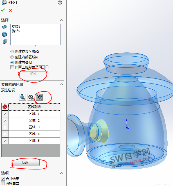The height and width of the screenshot is (186, 173).
Task: Collapse the 要排除的区域 section
Action: coord(62,84)
